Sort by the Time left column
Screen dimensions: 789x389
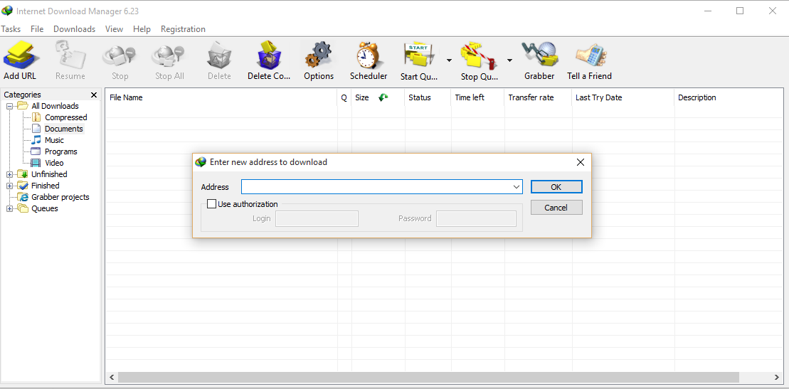[477, 97]
